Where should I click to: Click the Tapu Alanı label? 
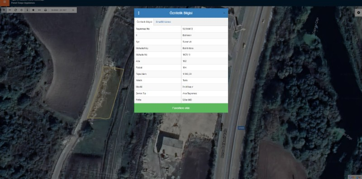coord(141,74)
